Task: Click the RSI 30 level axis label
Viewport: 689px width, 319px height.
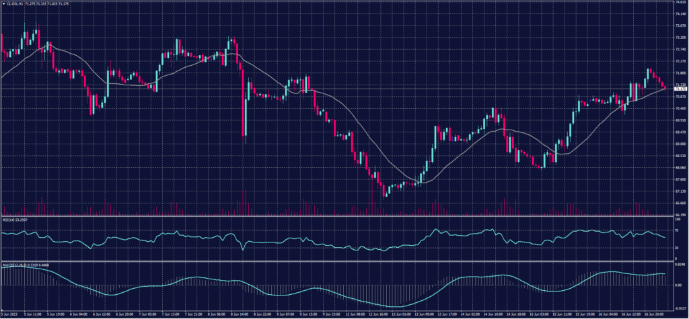Action: (677, 248)
